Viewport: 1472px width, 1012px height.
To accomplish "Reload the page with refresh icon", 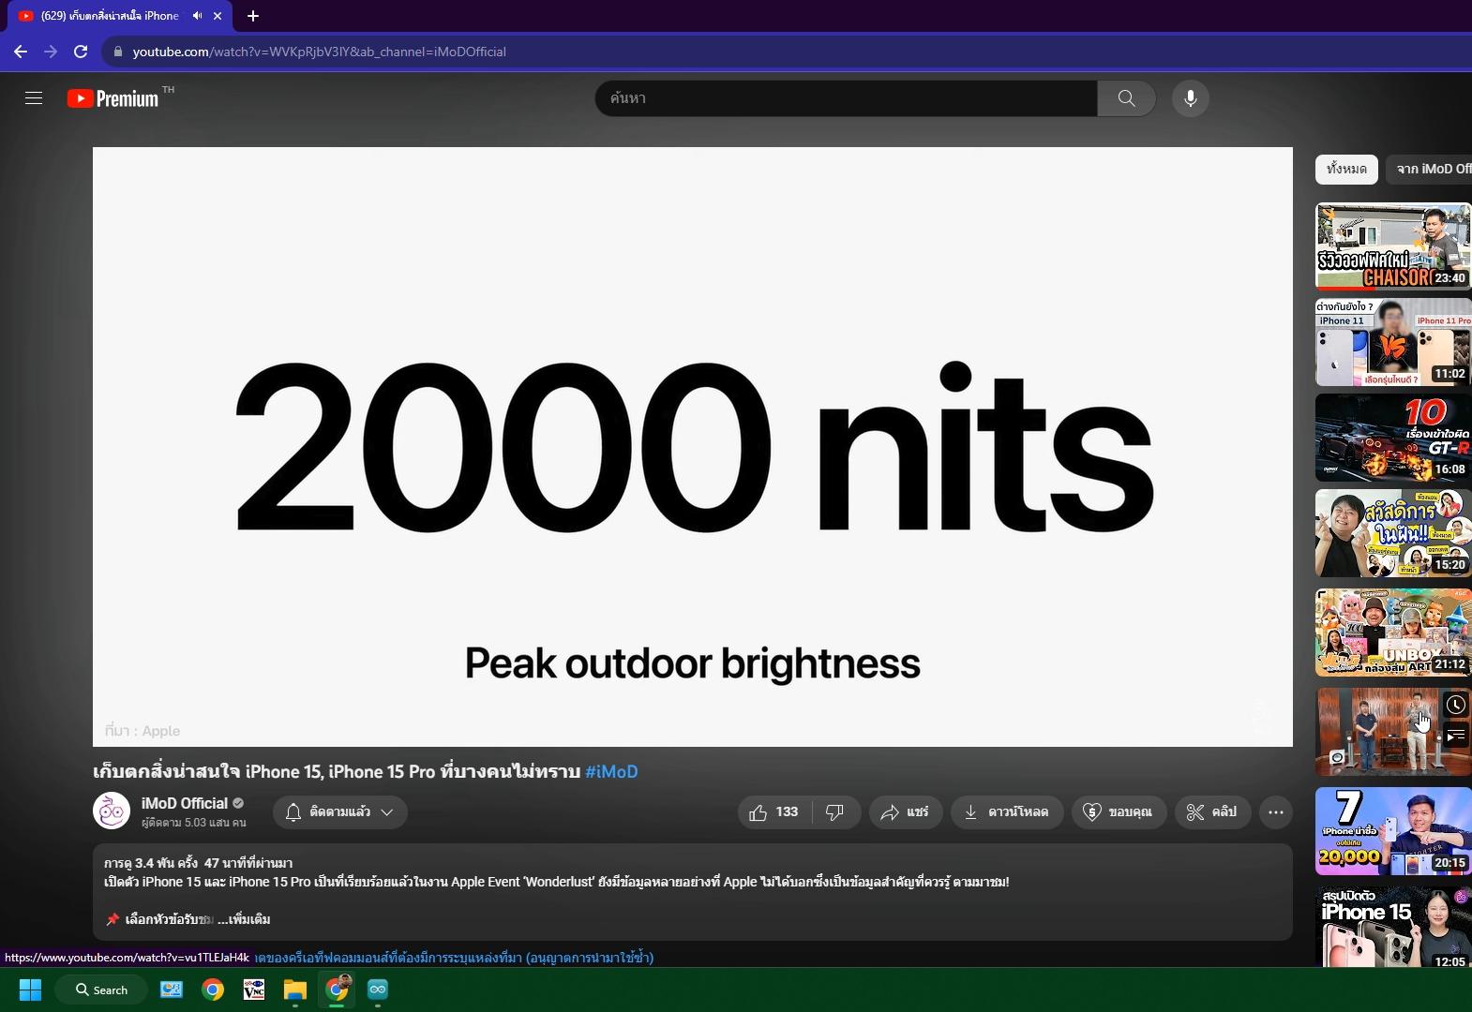I will [x=81, y=52].
